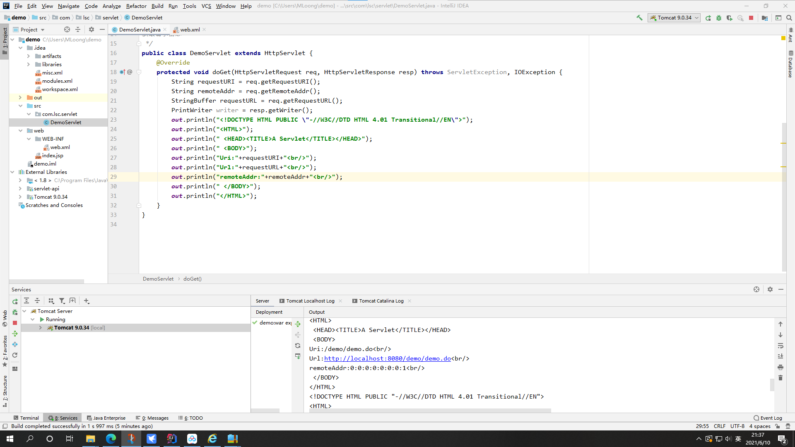Click the Add Service plus icon
Viewport: 795px width, 447px height.
87,301
